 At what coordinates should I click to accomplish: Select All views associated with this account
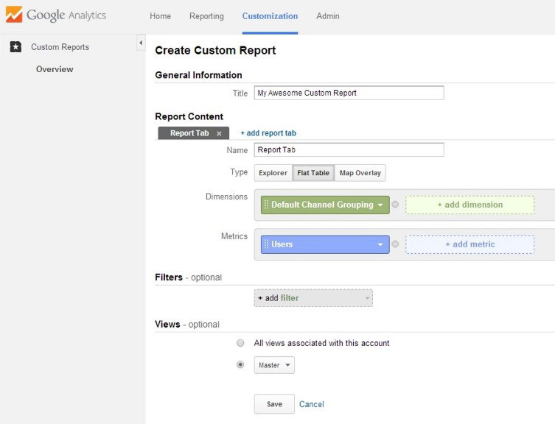coord(240,343)
